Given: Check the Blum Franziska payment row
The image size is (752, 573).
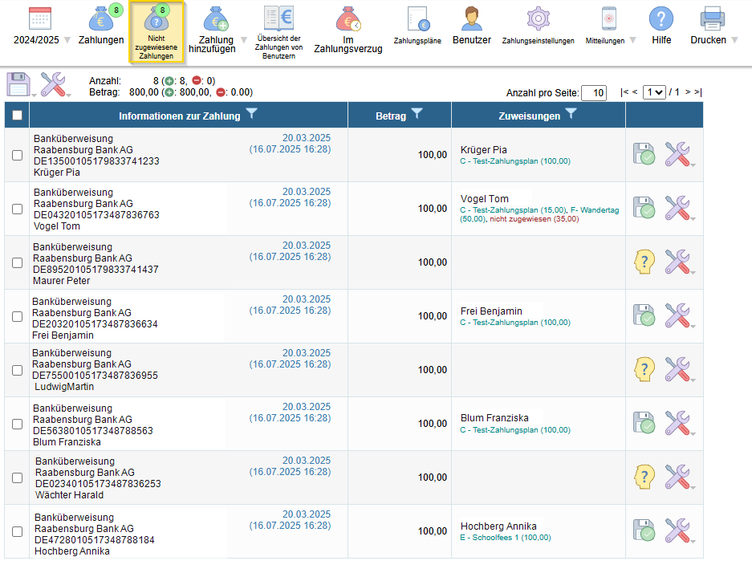Looking at the screenshot, I should (x=18, y=424).
